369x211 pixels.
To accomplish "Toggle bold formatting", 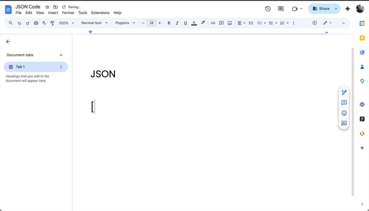I will (169, 23).
